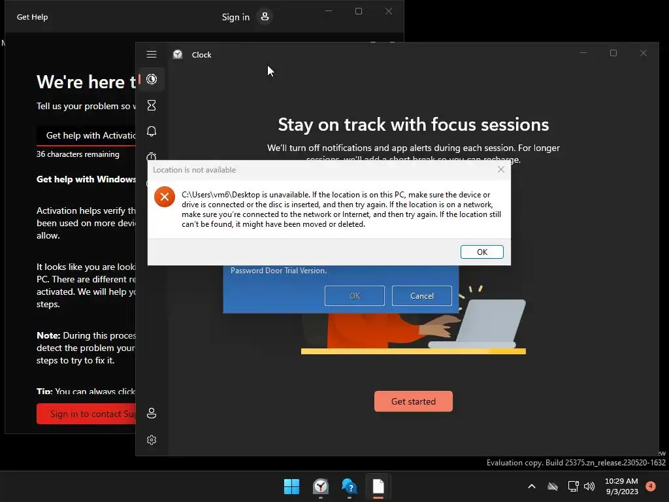Open the Clock app hamburger navigation menu

click(152, 54)
